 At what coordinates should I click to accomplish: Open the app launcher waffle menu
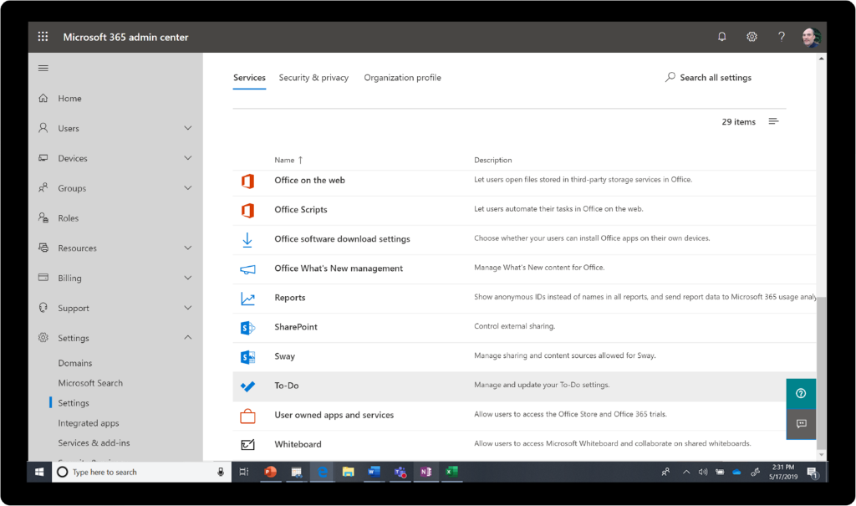coord(43,36)
